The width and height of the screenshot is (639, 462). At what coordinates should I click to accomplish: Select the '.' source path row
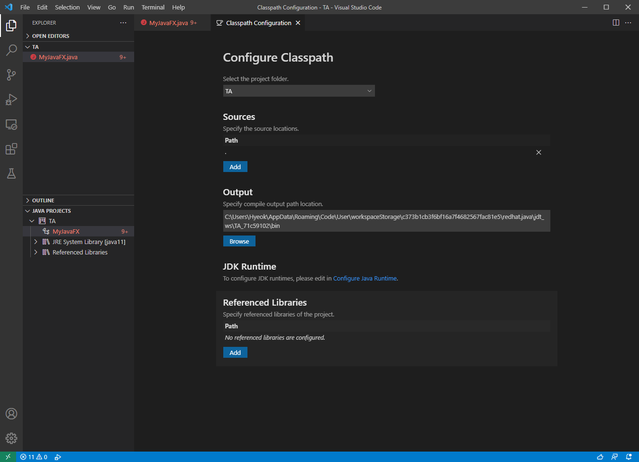[387, 152]
